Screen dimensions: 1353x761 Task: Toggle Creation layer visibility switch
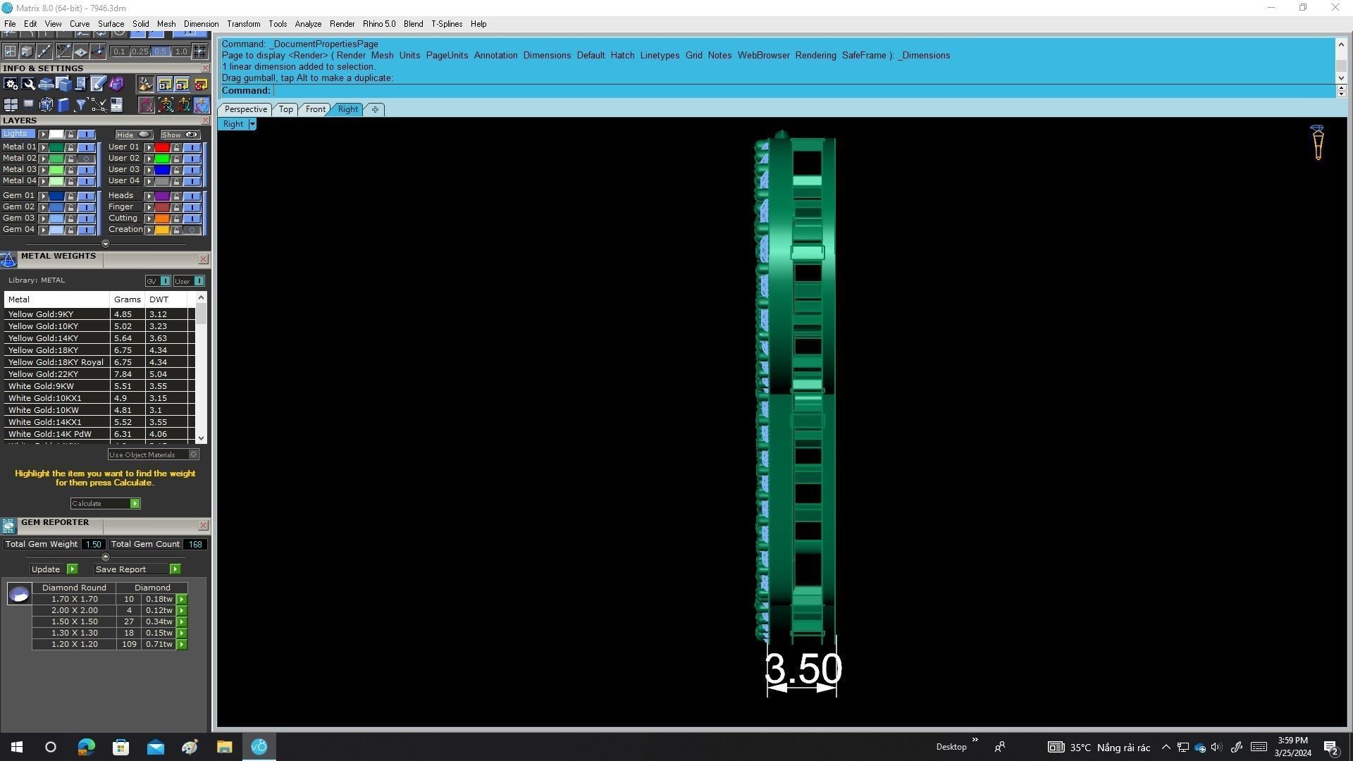[192, 230]
